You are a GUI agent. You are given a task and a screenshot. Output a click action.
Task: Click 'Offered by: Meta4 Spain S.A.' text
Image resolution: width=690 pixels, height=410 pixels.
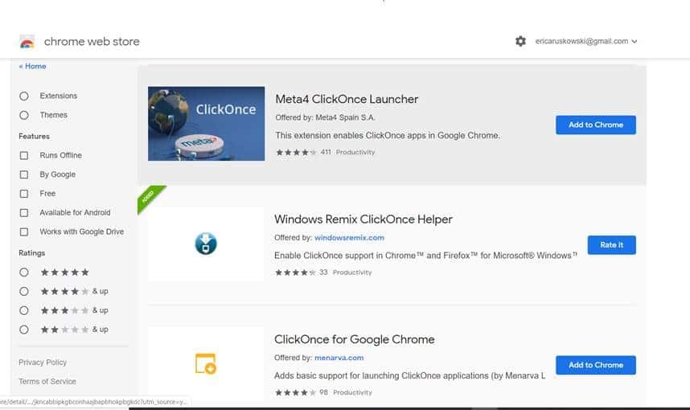(x=325, y=117)
